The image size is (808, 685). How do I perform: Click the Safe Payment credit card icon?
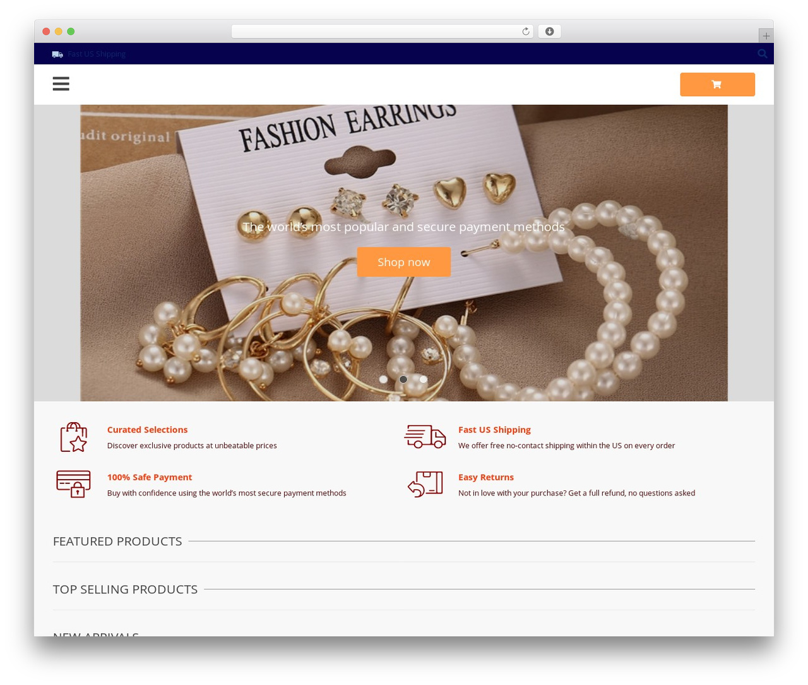pyautogui.click(x=73, y=484)
